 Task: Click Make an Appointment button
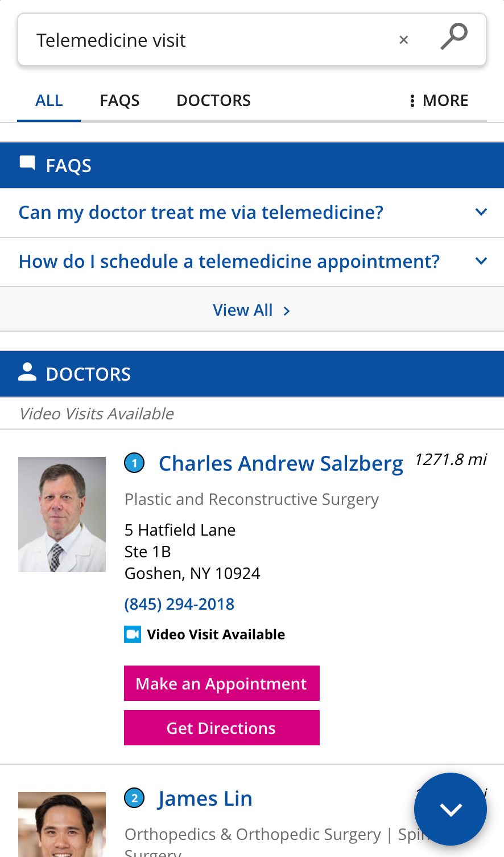click(222, 683)
